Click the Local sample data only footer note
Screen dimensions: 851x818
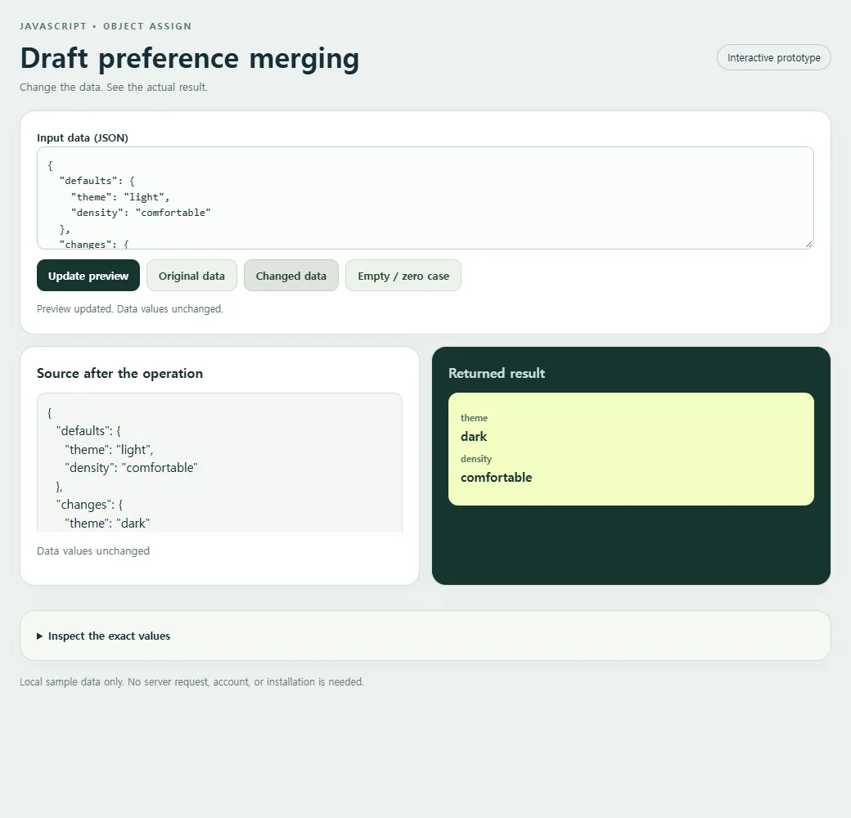pyautogui.click(x=191, y=681)
